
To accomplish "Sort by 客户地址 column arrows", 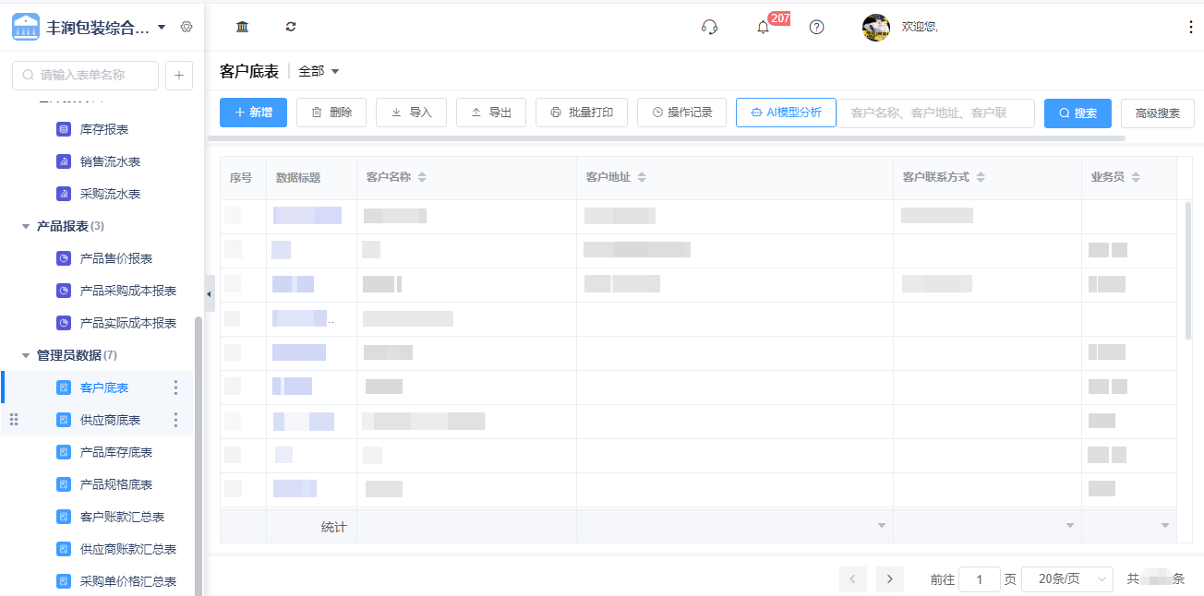I will coord(642,177).
